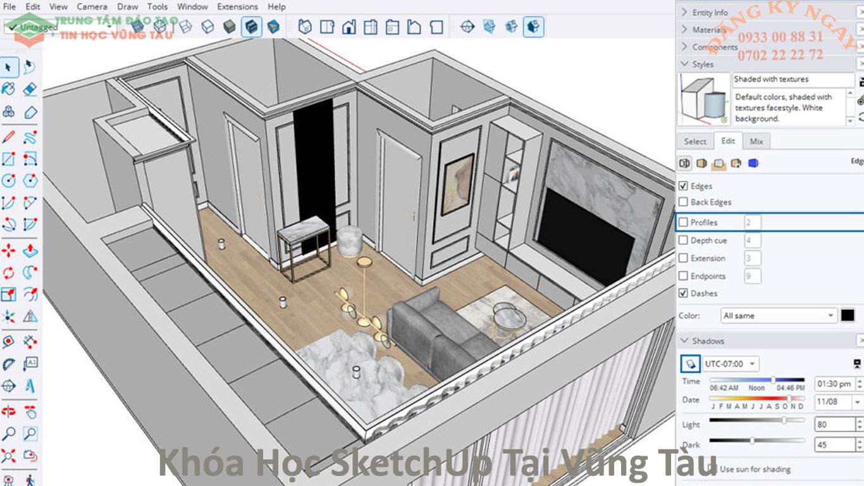This screenshot has width=864, height=486.
Task: Open the UTC-07:00 time zone dropdown
Action: pos(731,364)
